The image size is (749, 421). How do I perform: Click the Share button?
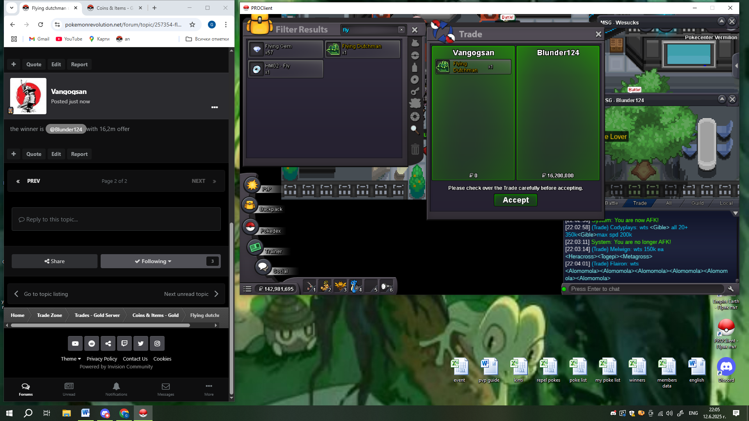(x=55, y=261)
